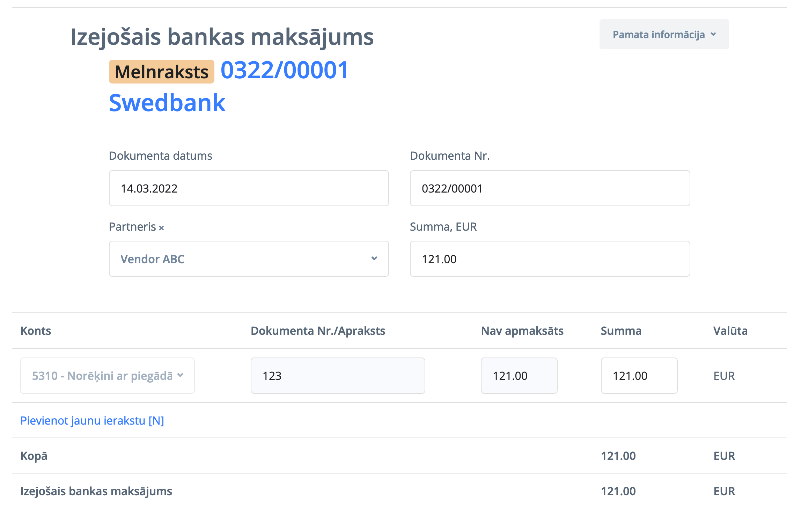The width and height of the screenshot is (801, 513).
Task: Click Pievienot jaunu ierakstu link
Action: coord(92,420)
